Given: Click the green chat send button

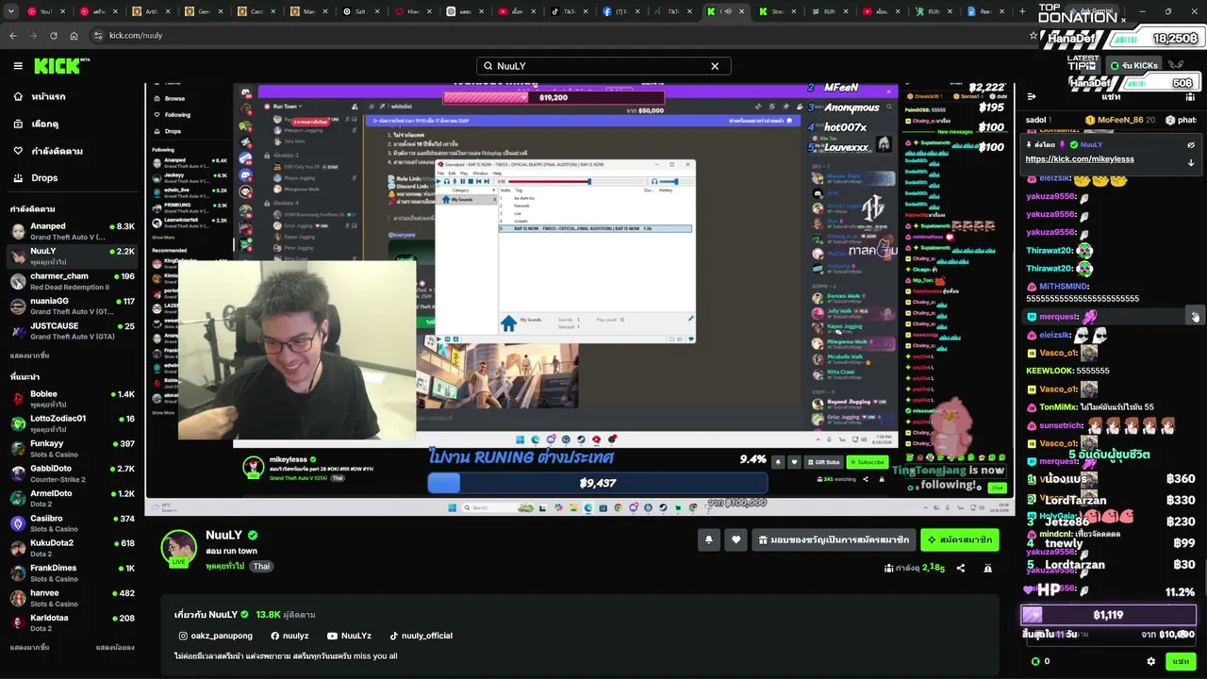Looking at the screenshot, I should click(x=1181, y=661).
